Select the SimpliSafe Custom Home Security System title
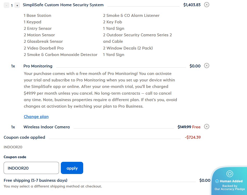 63,5
